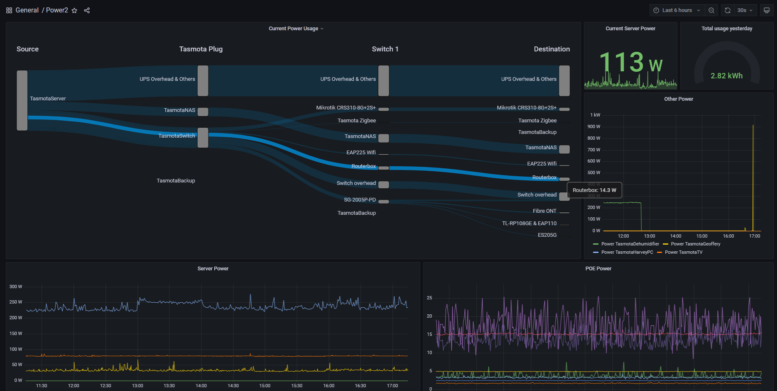777x391 pixels.
Task: Click the Total usage yesterday panel title
Action: (727, 29)
